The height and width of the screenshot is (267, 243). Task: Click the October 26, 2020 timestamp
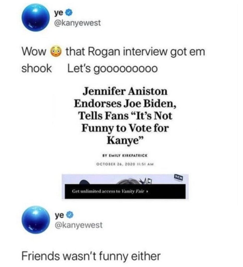point(125,164)
